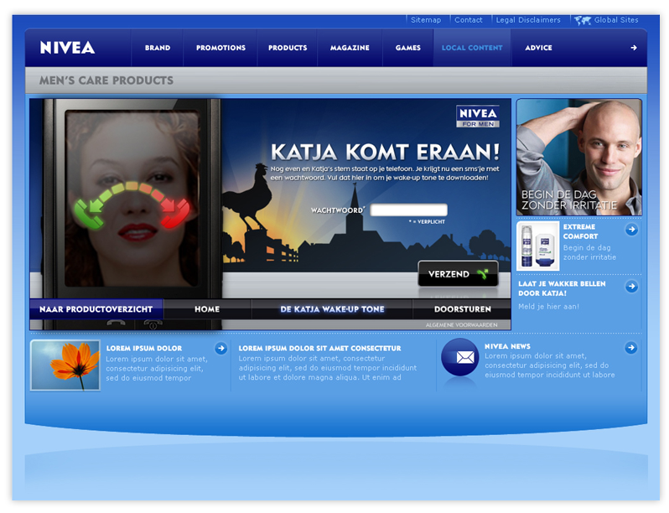The image size is (669, 513).
Task: Open the Products menu
Action: click(x=288, y=48)
